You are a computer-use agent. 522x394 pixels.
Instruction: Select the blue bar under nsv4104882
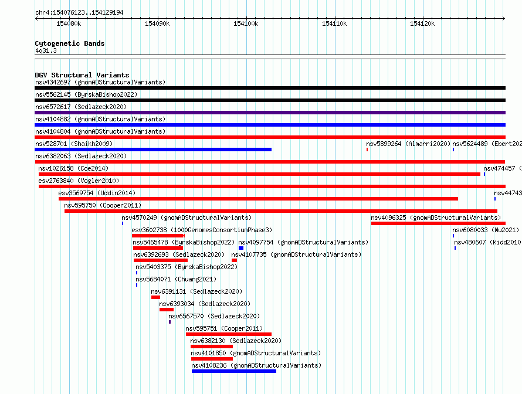[x=270, y=125]
